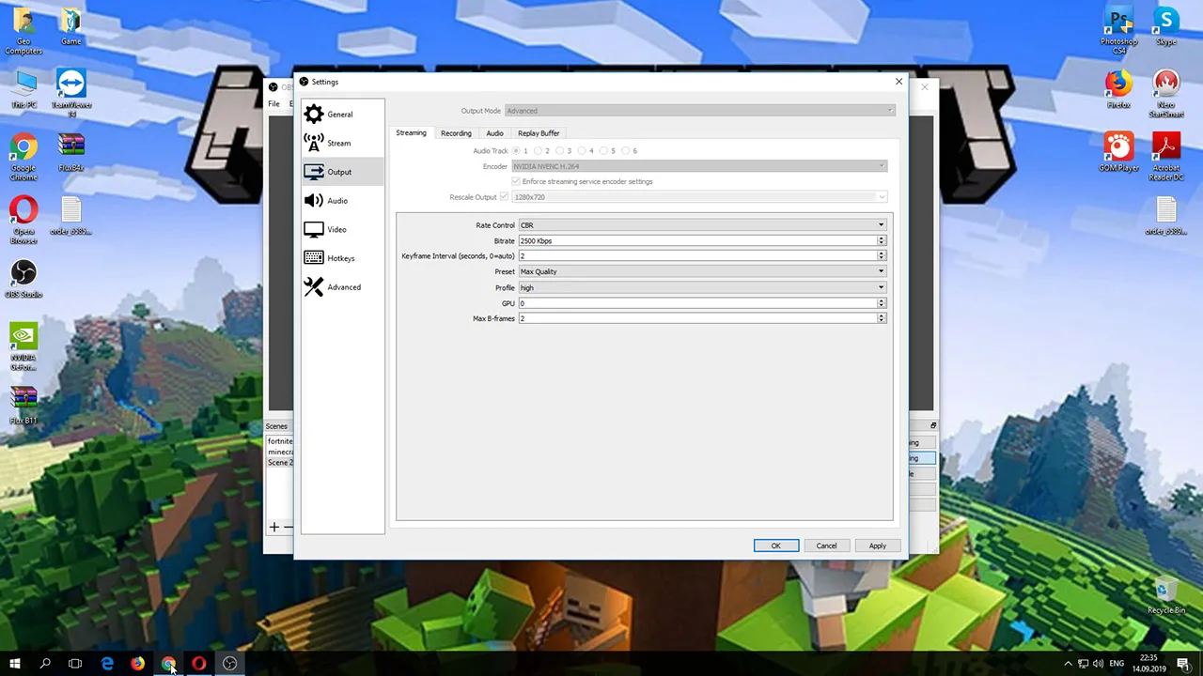Screen dimensions: 1203x676
Task: Open File menu in OBS window
Action: tap(273, 103)
